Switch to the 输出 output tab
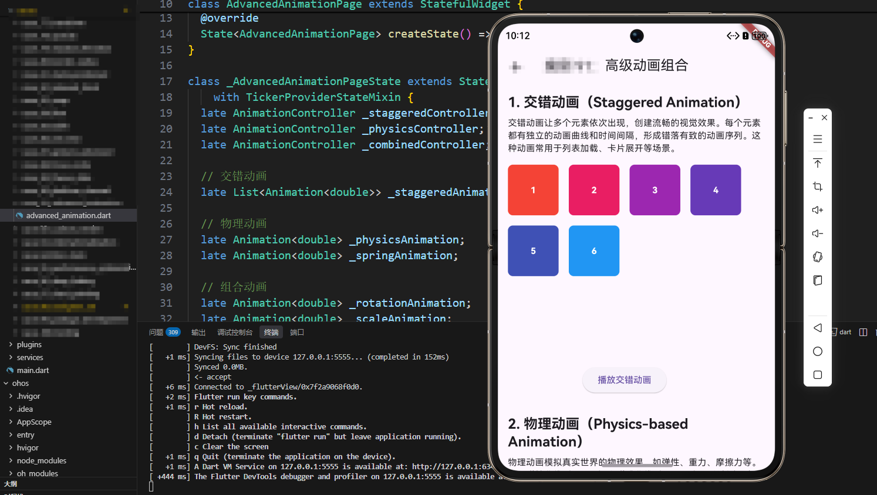This screenshot has height=495, width=877. [x=198, y=332]
